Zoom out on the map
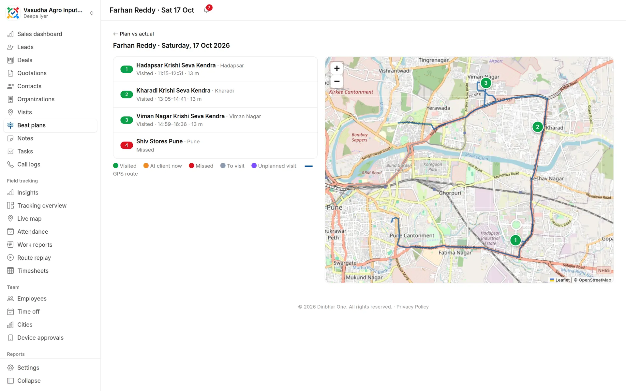Viewport: 626px width, 391px height. [x=337, y=81]
